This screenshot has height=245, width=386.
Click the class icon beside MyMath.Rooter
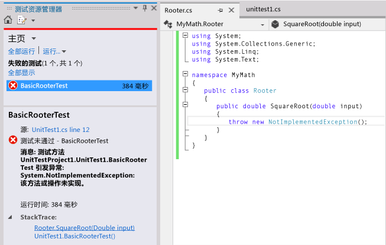168,24
